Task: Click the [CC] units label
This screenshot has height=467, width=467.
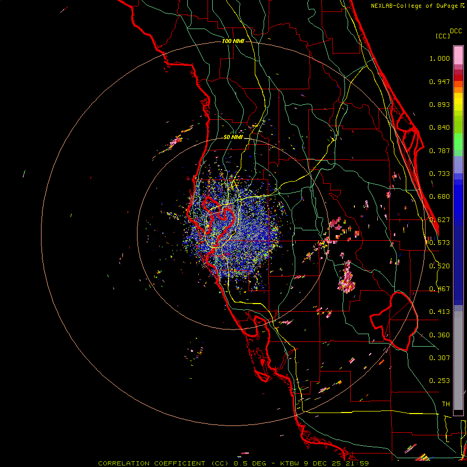Action: tap(443, 36)
